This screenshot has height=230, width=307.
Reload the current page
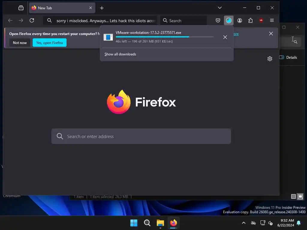click(x=32, y=20)
